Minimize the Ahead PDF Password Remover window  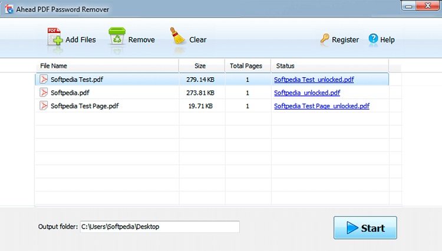pos(409,6)
